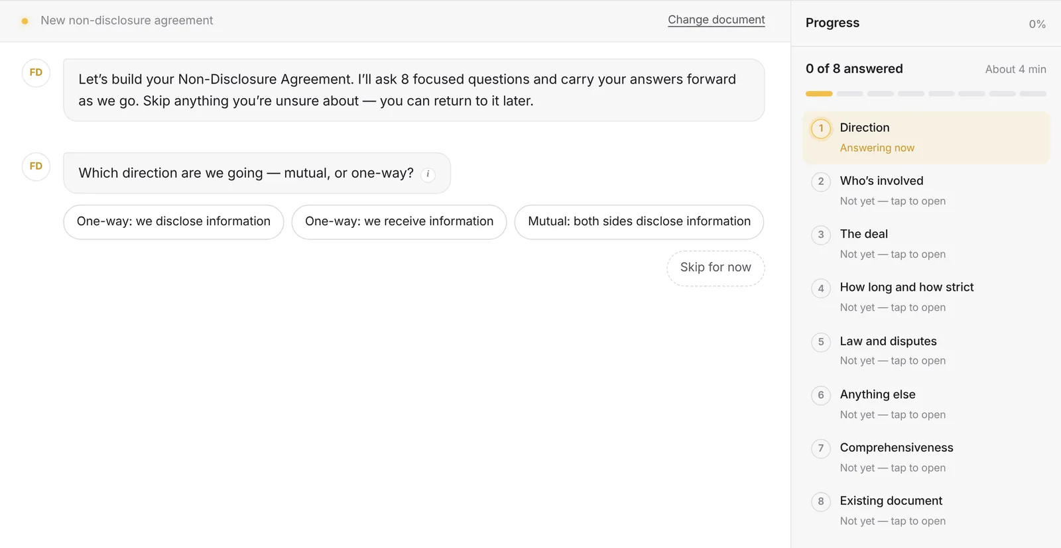
Task: Click the info icon beside the direction question
Action: 428,174
